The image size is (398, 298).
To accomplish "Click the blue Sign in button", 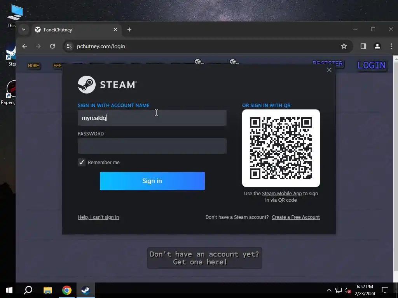I will pyautogui.click(x=152, y=181).
